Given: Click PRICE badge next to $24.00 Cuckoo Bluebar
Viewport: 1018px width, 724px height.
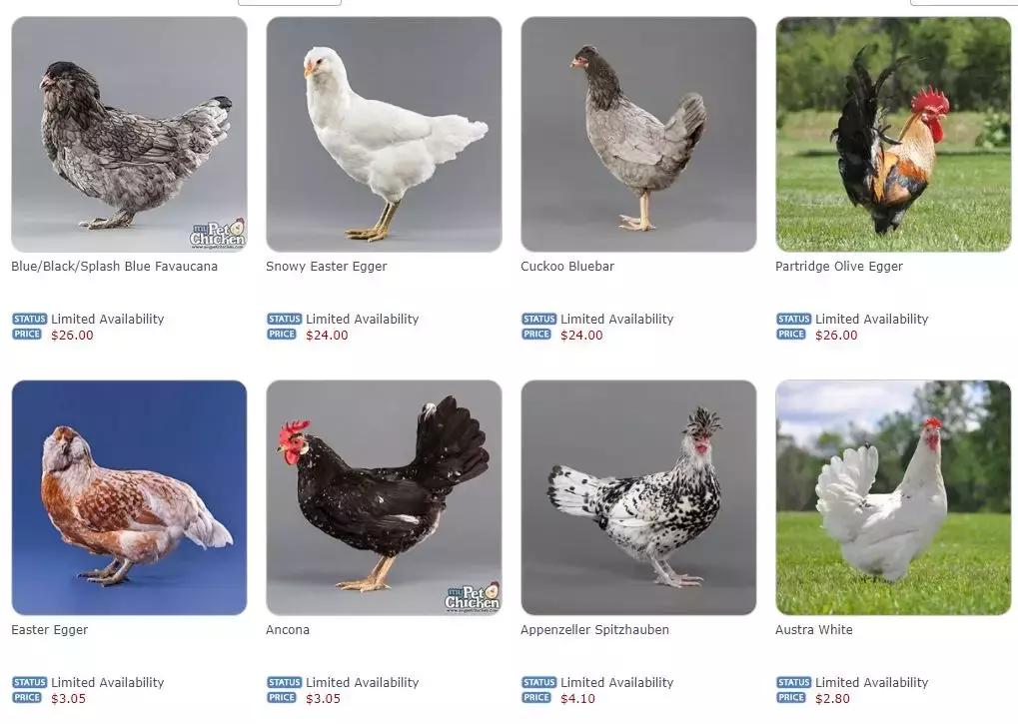Looking at the screenshot, I should pyautogui.click(x=536, y=335).
